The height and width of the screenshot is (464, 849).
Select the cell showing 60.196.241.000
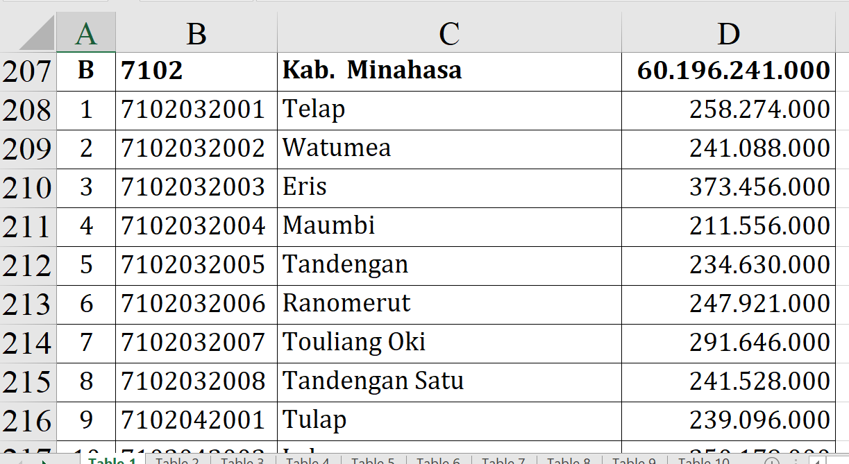coord(729,69)
